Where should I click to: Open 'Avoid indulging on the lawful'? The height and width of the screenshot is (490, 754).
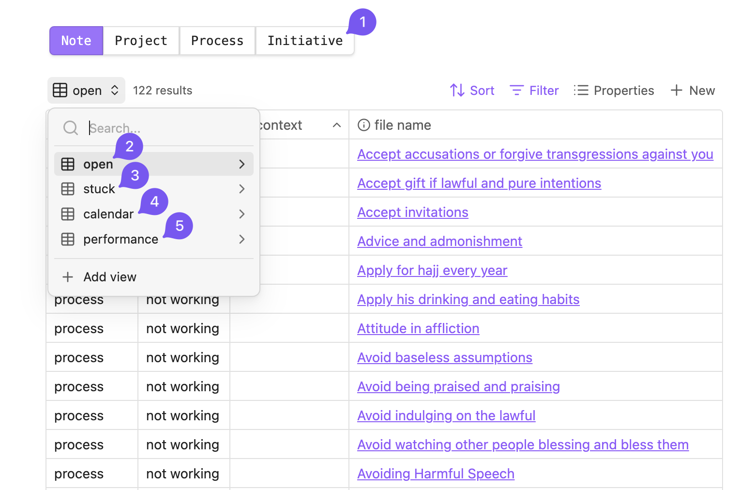pyautogui.click(x=446, y=415)
